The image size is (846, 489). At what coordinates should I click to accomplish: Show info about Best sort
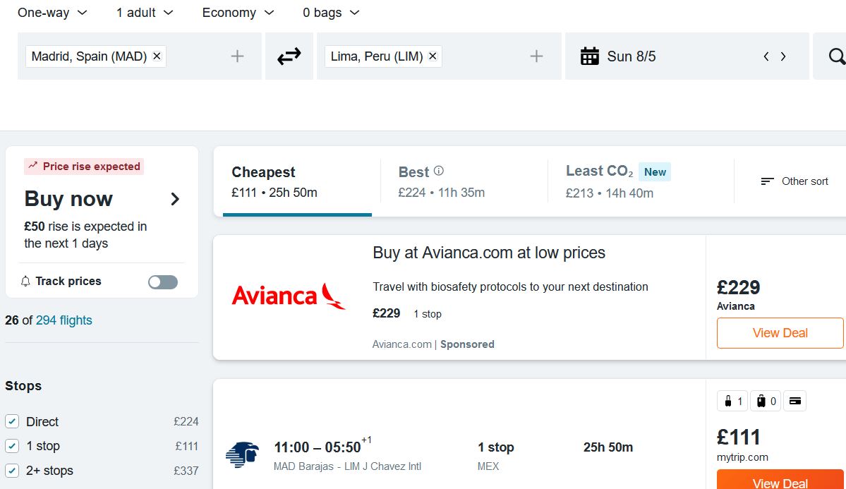click(439, 171)
